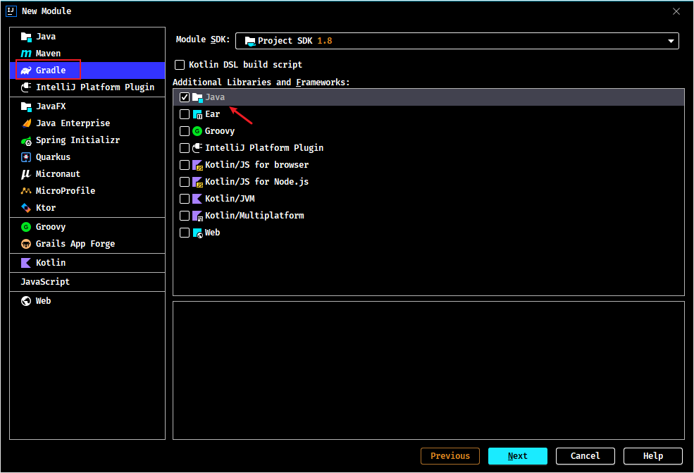Click the Spring Initializr icon in sidebar
The height and width of the screenshot is (473, 694).
pos(26,140)
